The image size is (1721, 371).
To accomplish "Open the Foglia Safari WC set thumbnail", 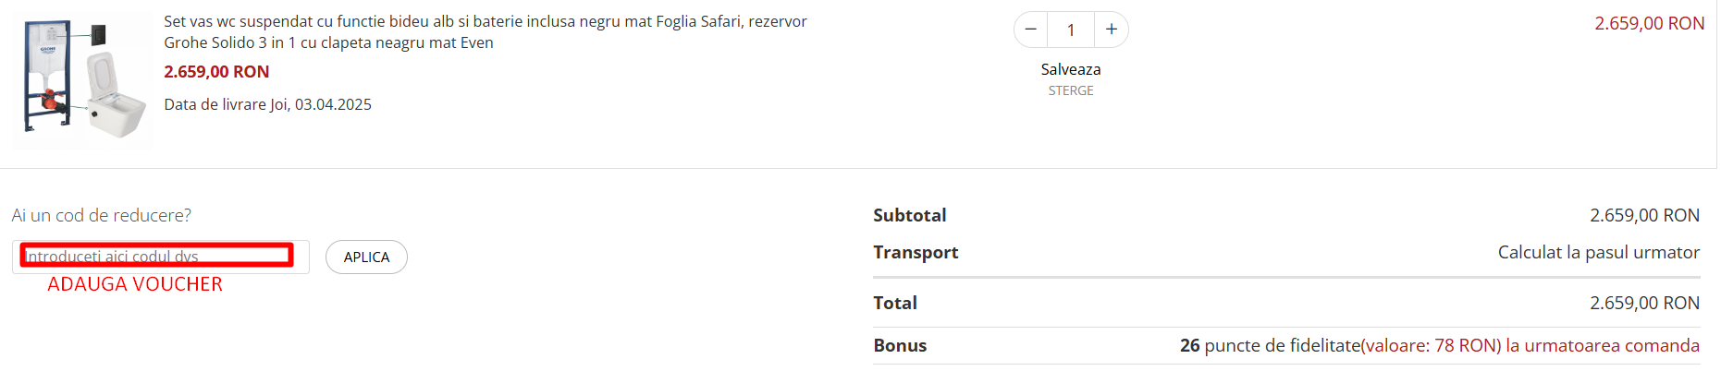I will point(81,81).
